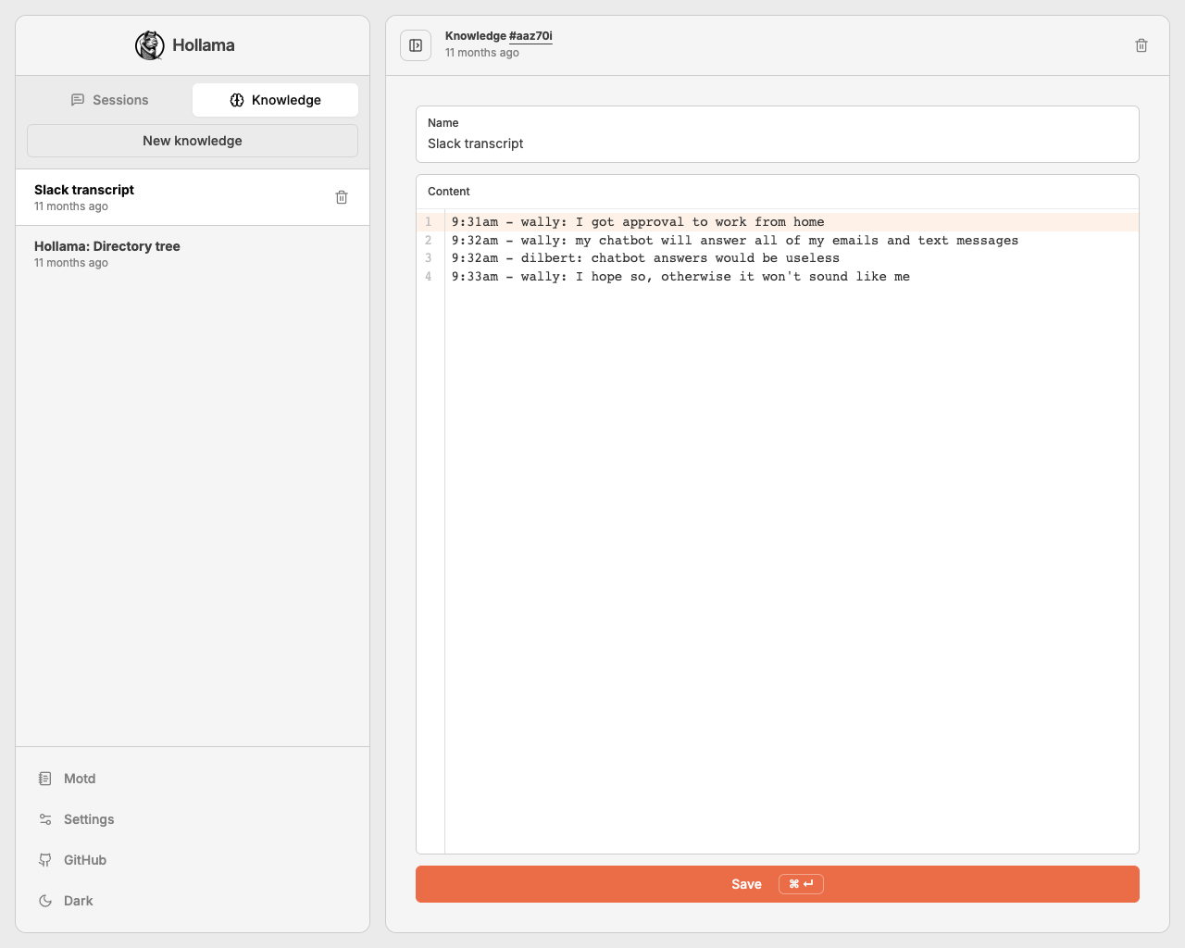Click the Settings sliders icon
The image size is (1185, 948).
click(45, 819)
